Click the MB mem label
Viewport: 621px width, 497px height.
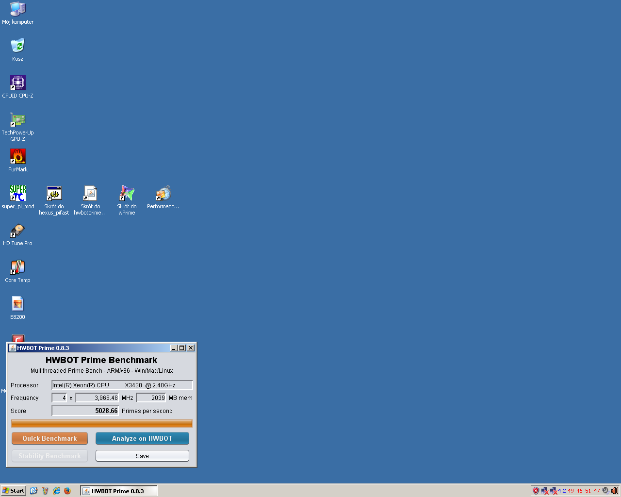coord(180,398)
